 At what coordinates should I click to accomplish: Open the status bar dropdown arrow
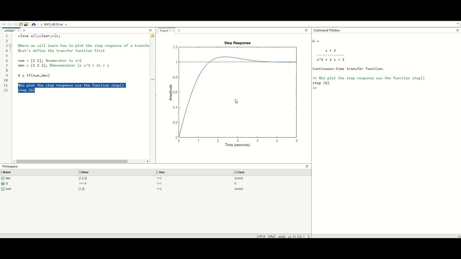click(309, 237)
